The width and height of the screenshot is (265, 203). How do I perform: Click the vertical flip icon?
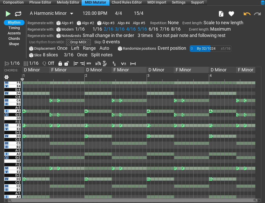click(105, 64)
